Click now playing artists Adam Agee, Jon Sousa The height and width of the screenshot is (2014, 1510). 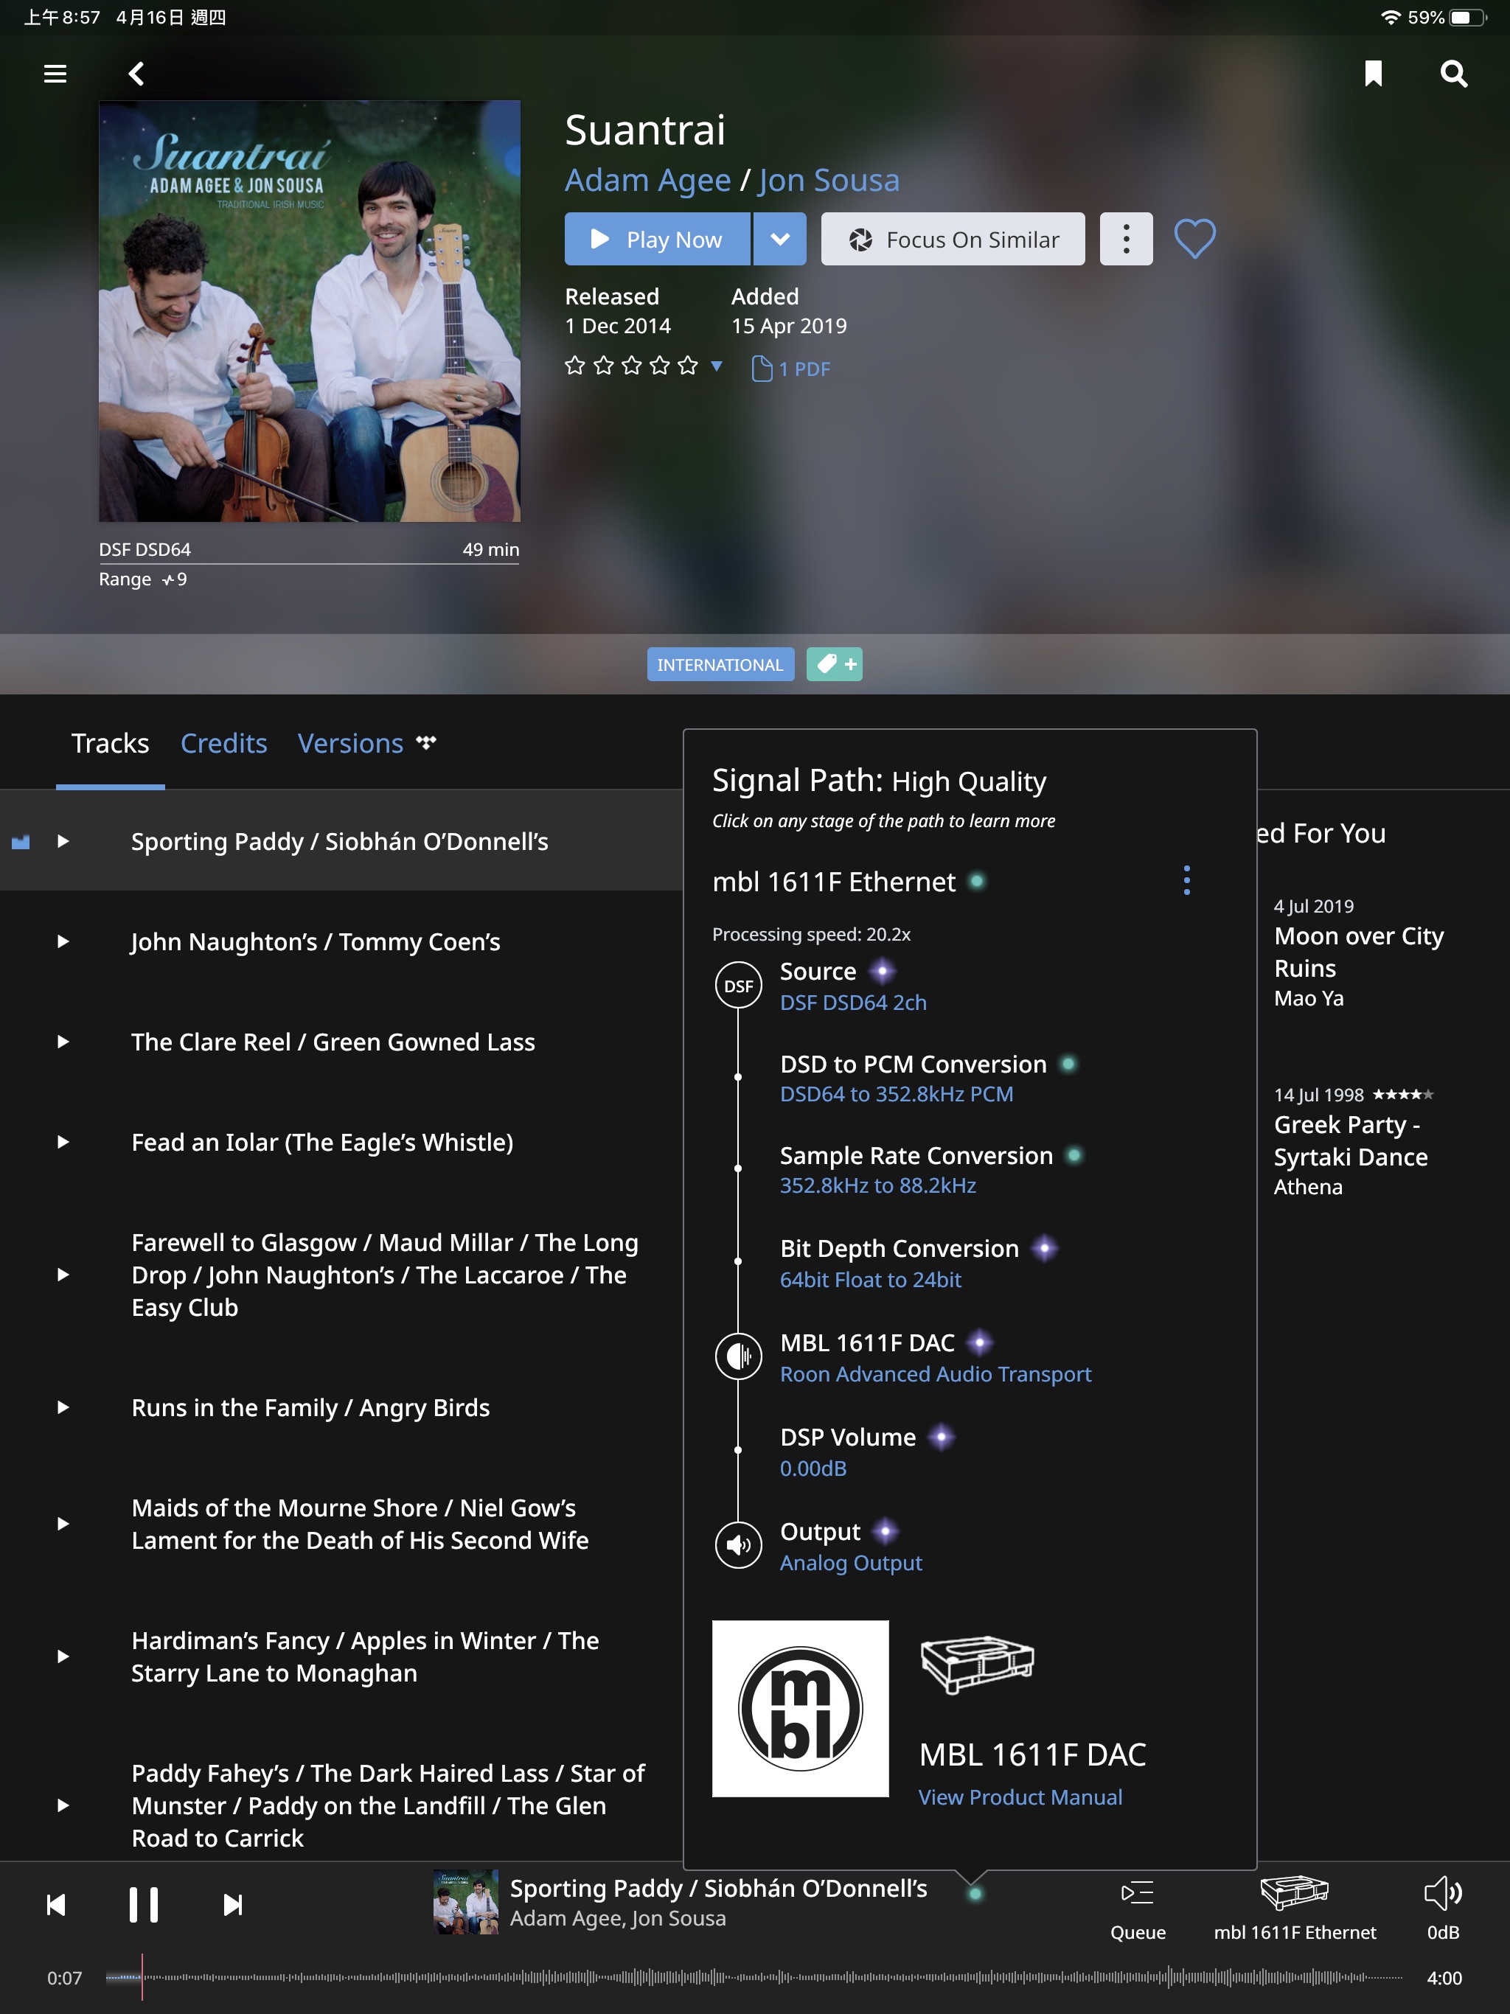pos(617,1918)
